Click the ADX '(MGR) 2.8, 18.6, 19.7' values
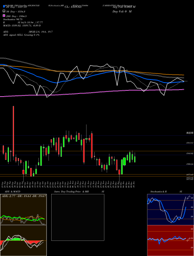 (x=40, y=32)
